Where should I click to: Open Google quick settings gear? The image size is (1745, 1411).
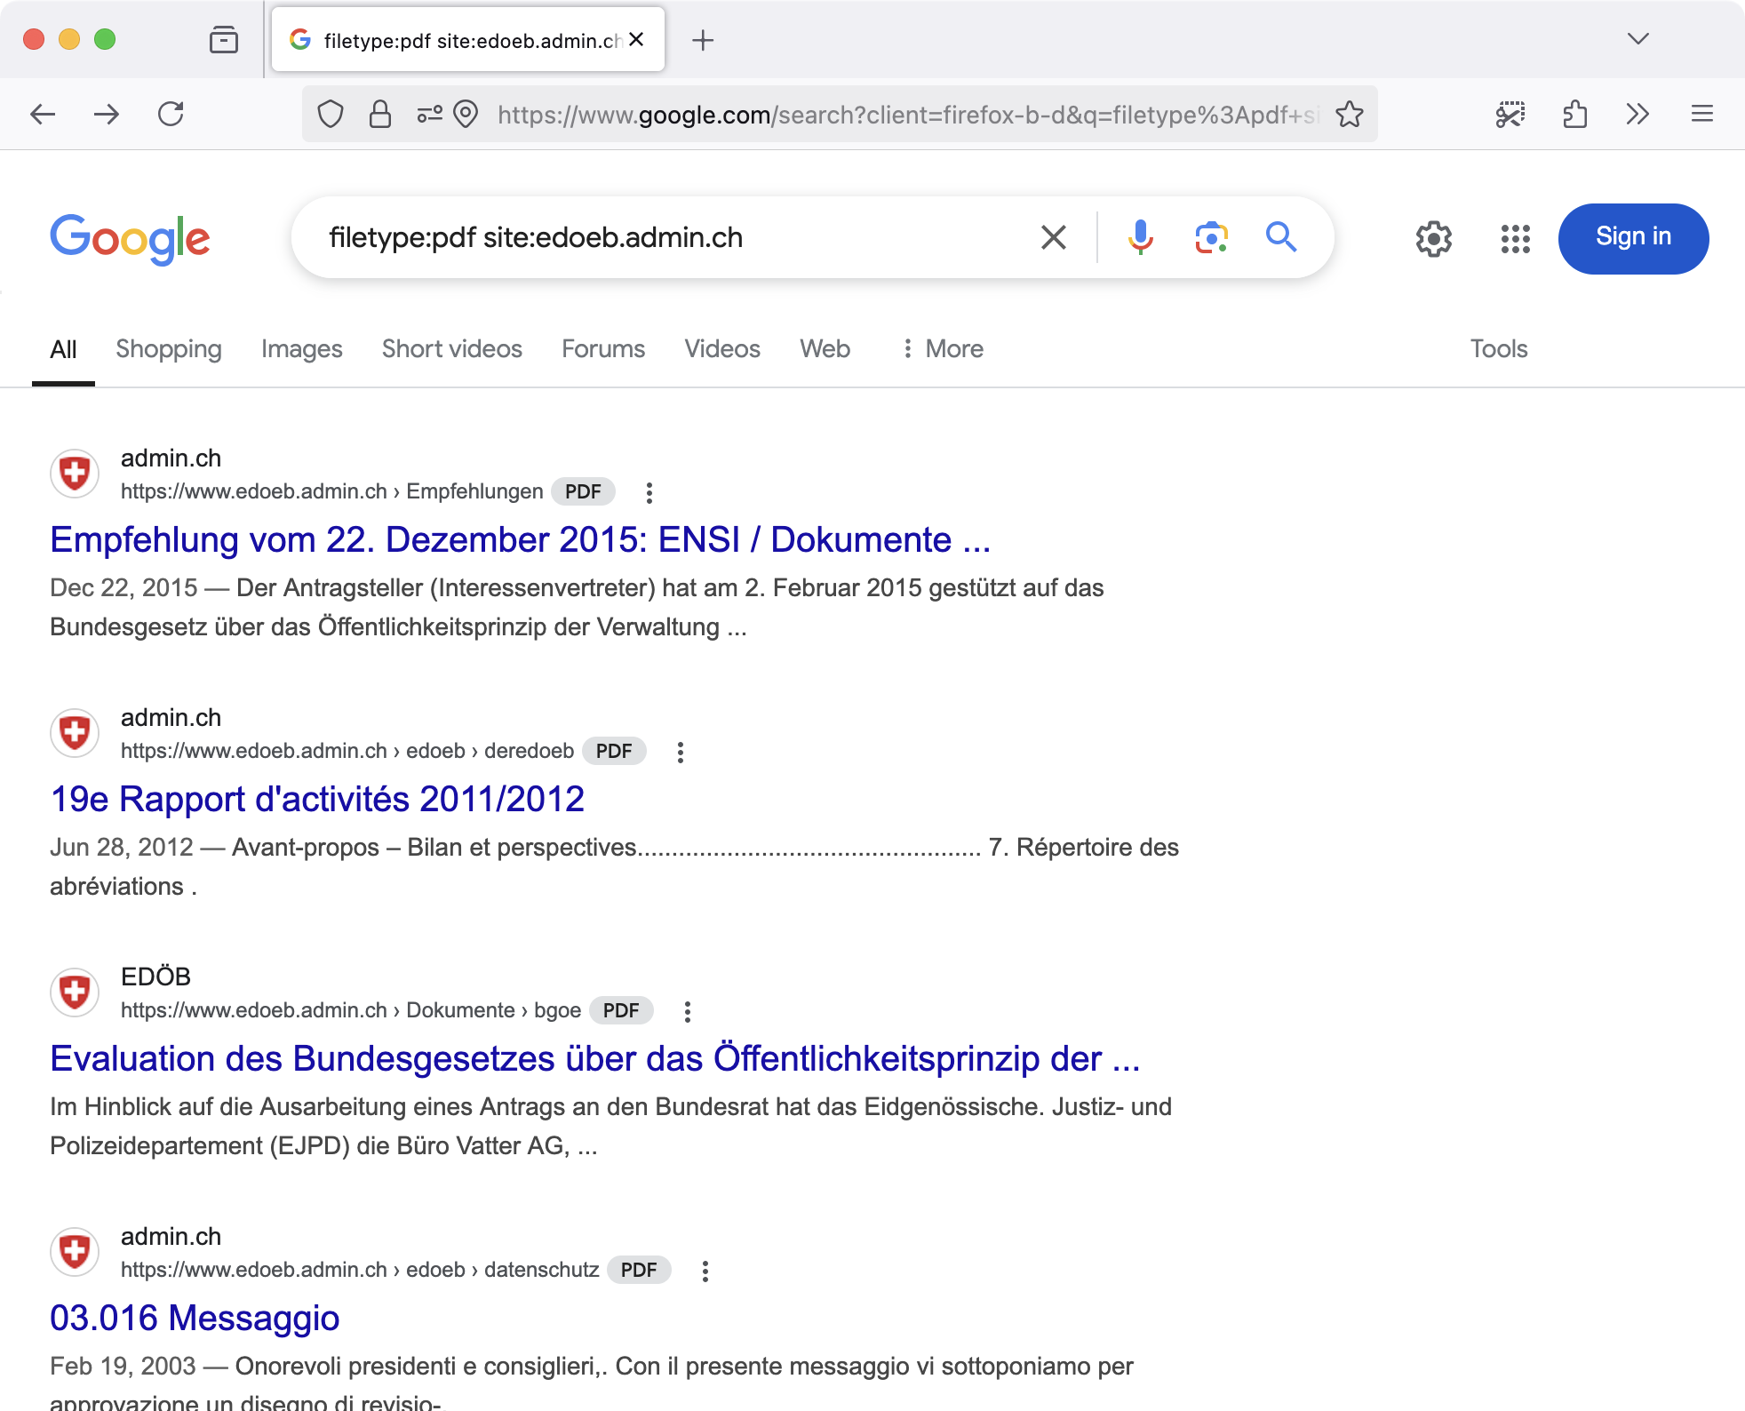click(x=1433, y=238)
